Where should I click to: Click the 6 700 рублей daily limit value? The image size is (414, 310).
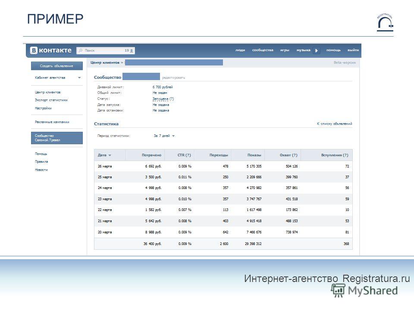coord(163,87)
